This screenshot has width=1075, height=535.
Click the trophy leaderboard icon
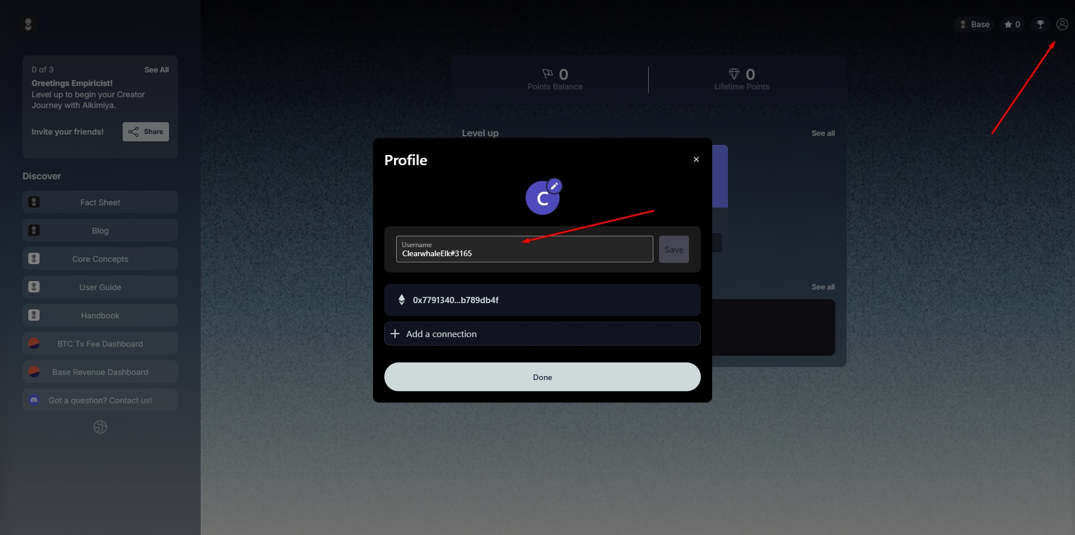coord(1040,24)
